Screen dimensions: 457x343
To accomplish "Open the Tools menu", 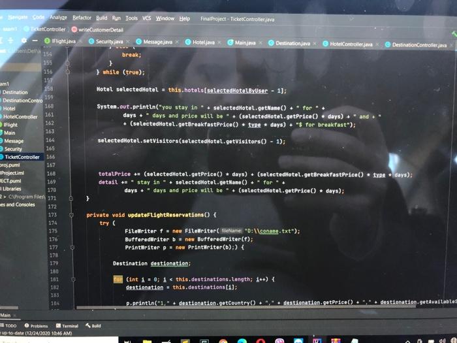I will coord(131,18).
